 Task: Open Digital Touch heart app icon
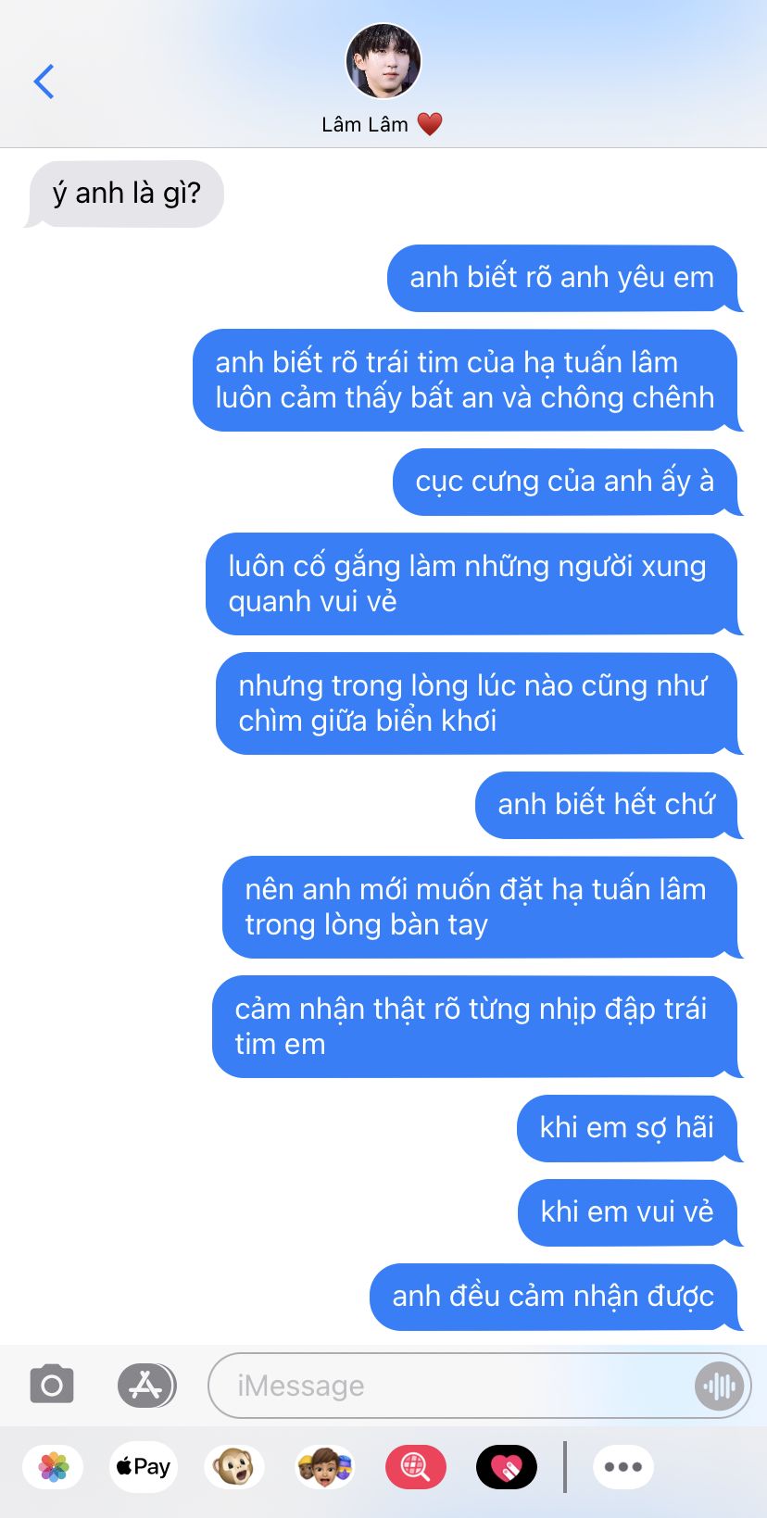(x=507, y=1467)
